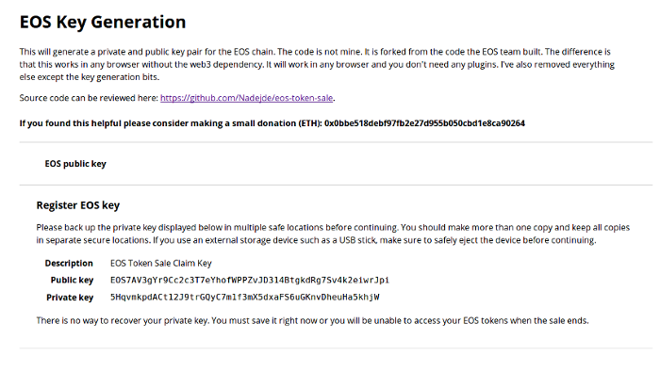Click the 'Please back up the private key' paragraph
The height and width of the screenshot is (372, 660).
tap(333, 234)
